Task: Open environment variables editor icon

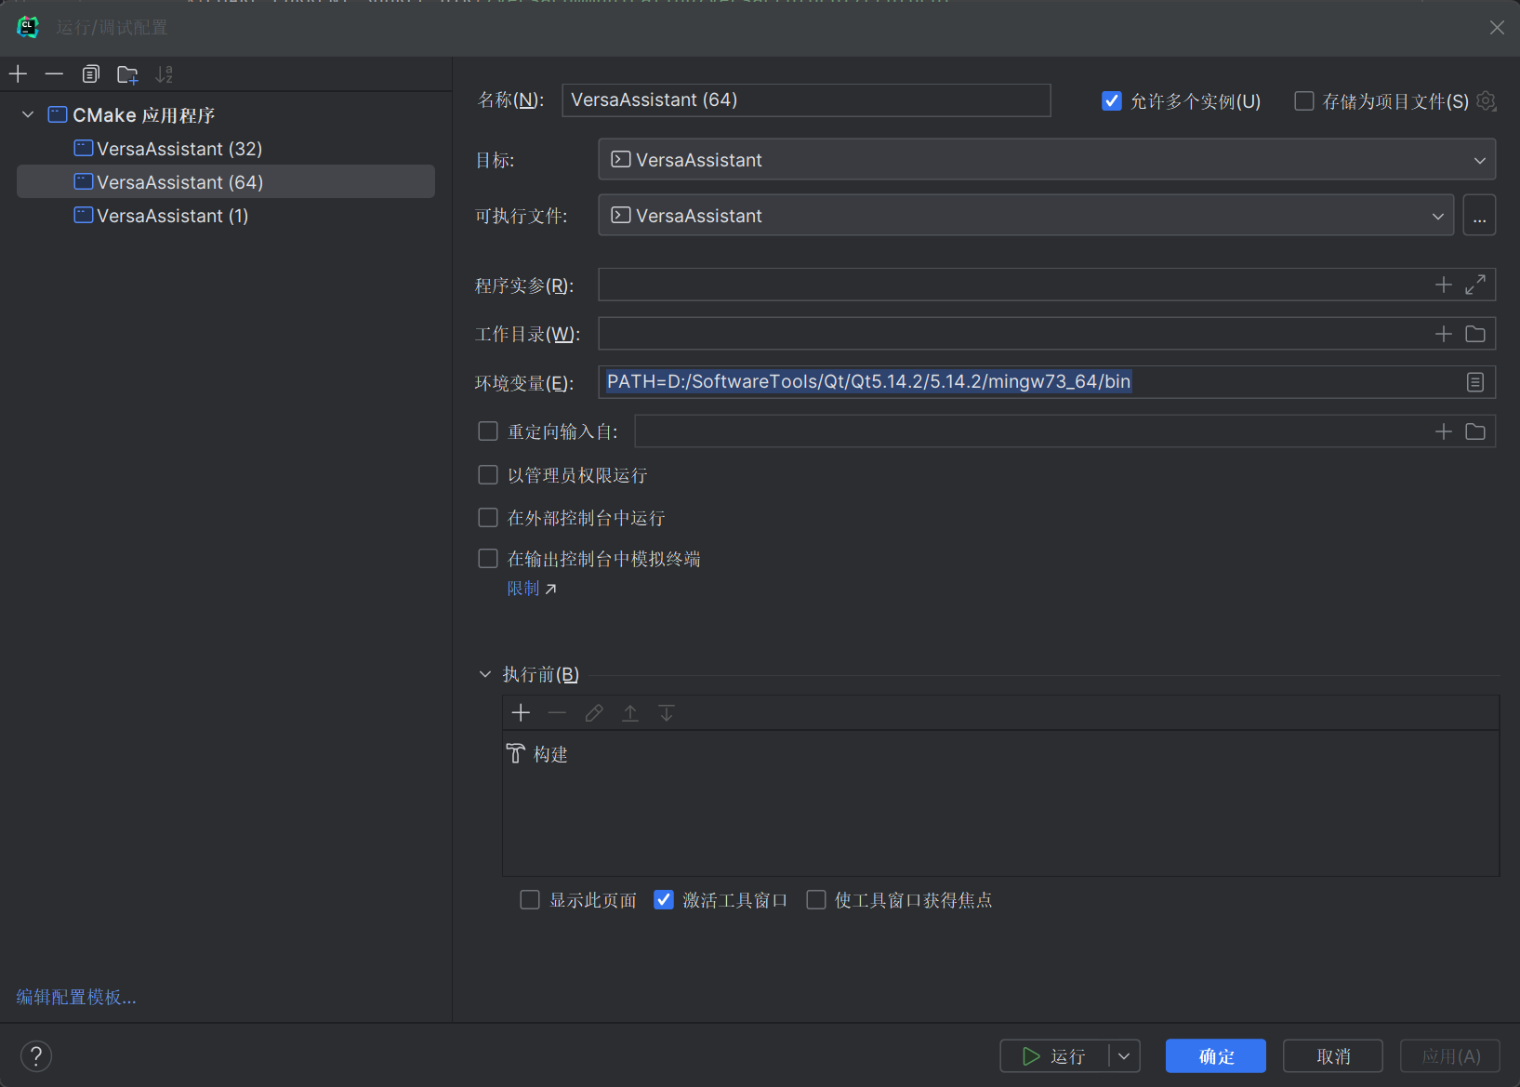Action: (x=1475, y=382)
